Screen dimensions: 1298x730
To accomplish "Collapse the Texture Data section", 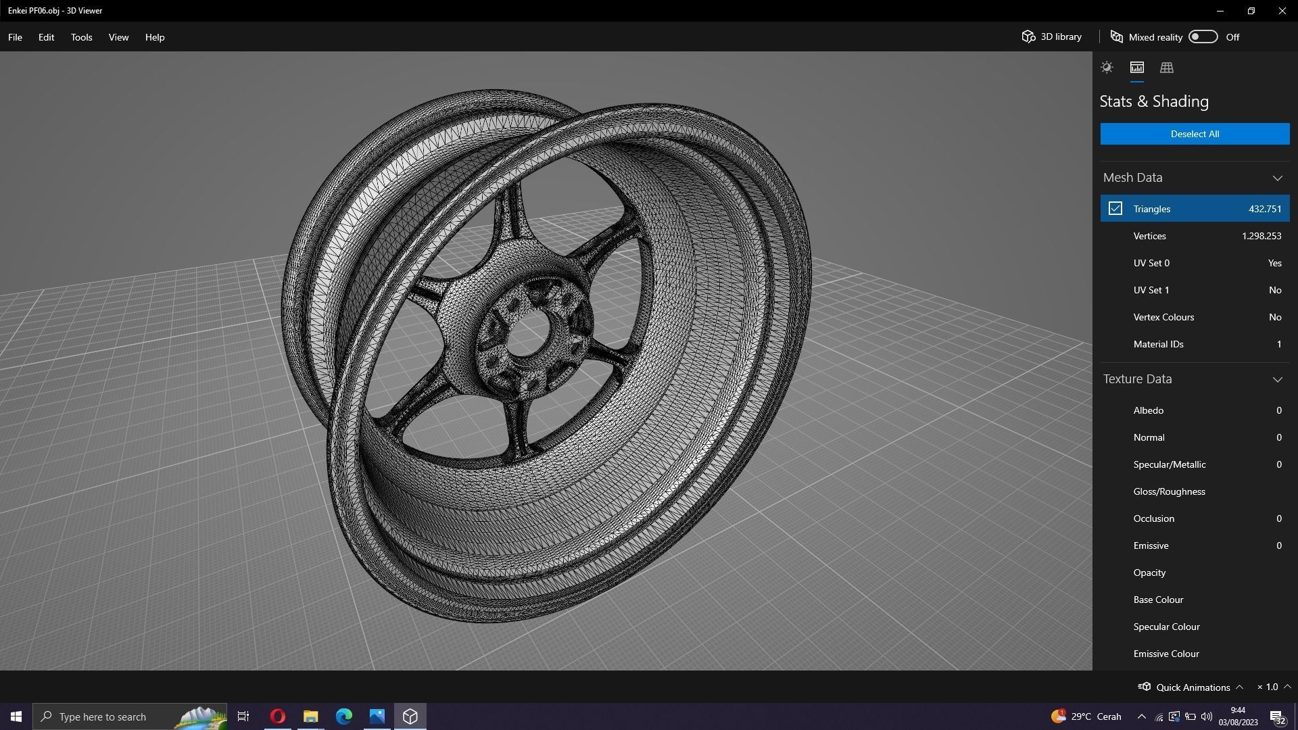I will point(1277,380).
